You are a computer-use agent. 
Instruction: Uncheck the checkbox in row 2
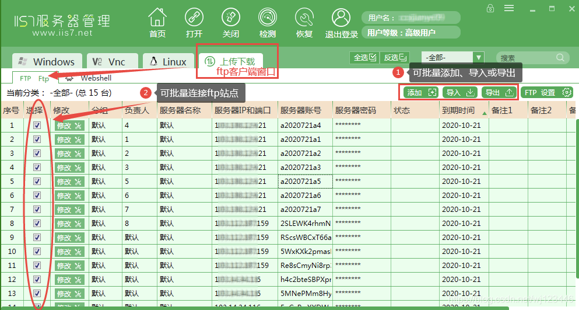point(37,140)
